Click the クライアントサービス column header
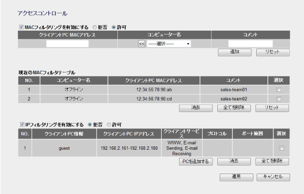Screen dimensions: 304x194 [x=182, y=134]
